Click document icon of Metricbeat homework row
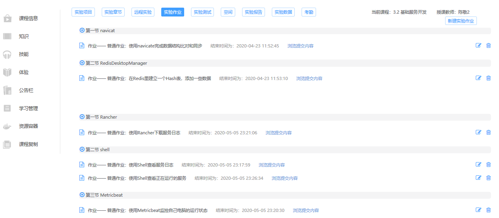 (82, 210)
